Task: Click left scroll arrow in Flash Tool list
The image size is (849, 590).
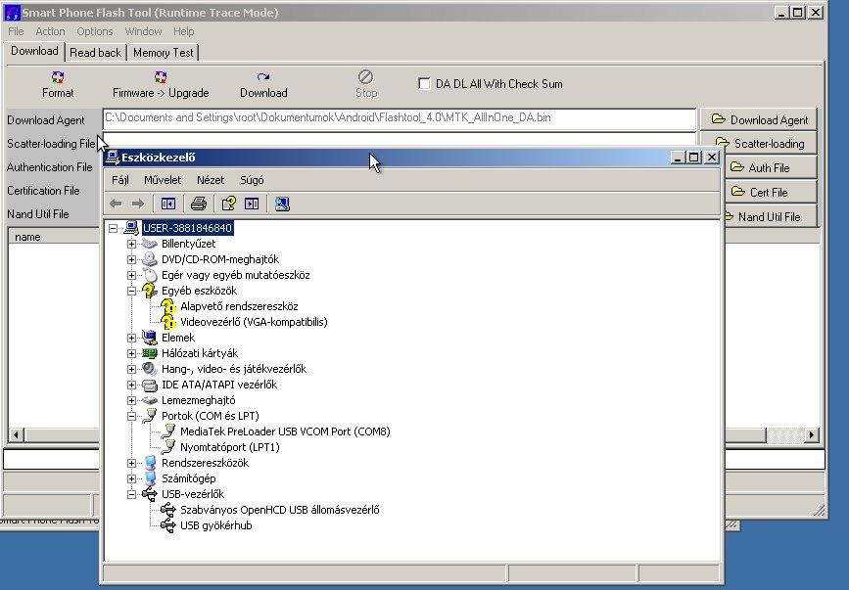Action: pyautogui.click(x=16, y=434)
